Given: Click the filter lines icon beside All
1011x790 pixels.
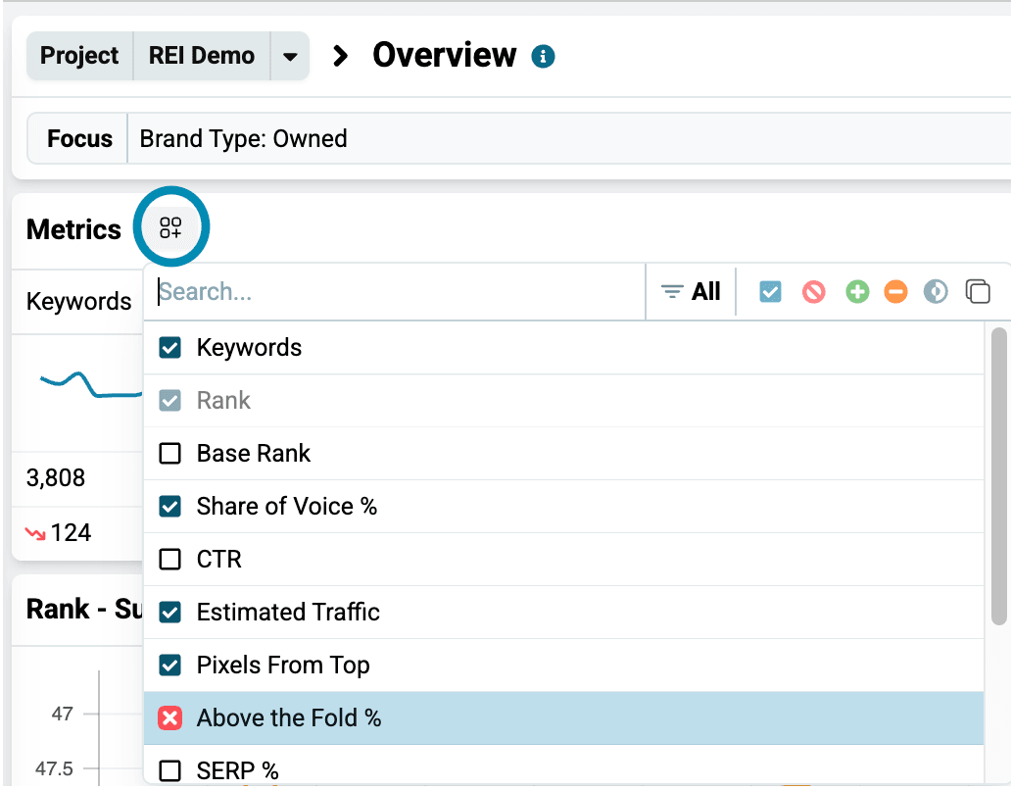Looking at the screenshot, I should pyautogui.click(x=672, y=291).
